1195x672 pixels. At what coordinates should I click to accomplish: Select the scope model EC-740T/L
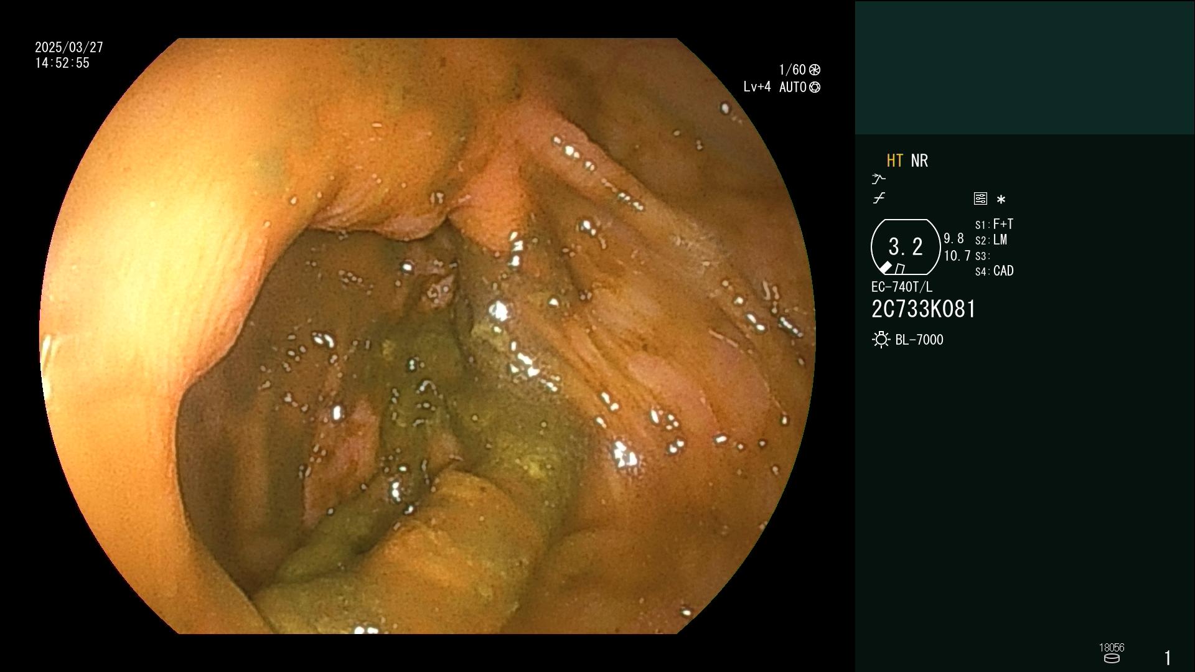(901, 287)
